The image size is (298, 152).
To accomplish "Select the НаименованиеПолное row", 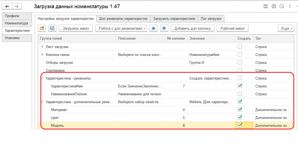I will [x=166, y=94].
